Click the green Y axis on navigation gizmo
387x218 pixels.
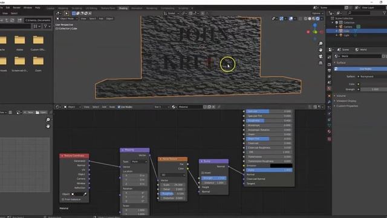315,32
